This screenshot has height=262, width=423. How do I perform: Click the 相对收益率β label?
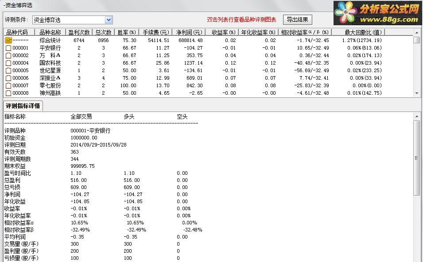[19, 230]
